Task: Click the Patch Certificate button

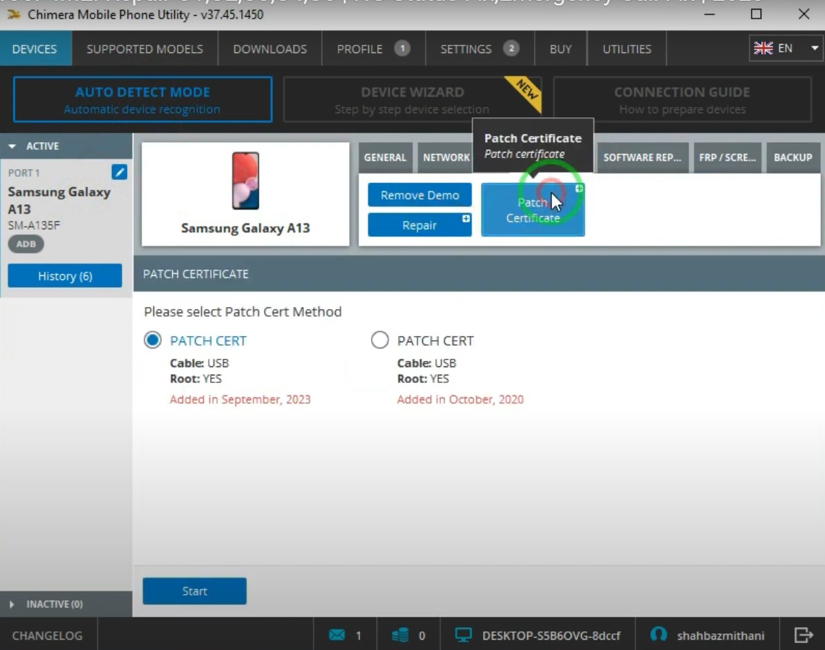Action: pos(533,210)
